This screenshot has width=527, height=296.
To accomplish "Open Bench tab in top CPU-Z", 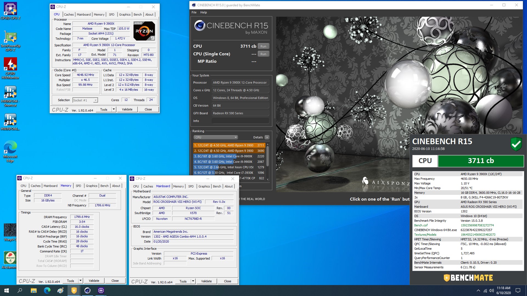I will pyautogui.click(x=138, y=15).
